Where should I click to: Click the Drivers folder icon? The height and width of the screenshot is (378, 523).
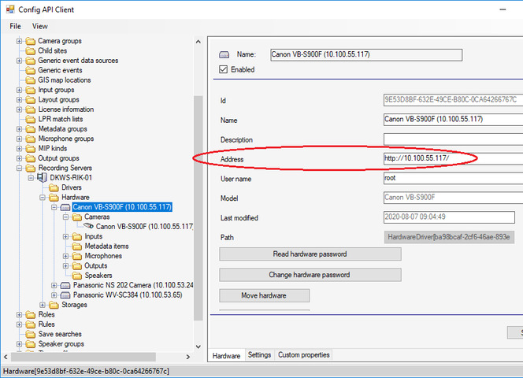[54, 187]
